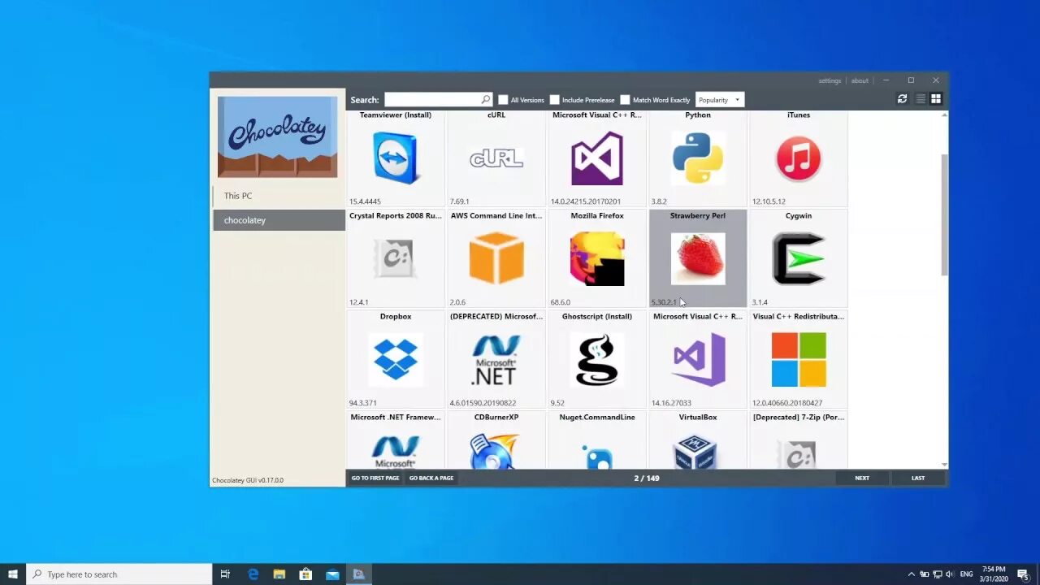The image size is (1040, 585).
Task: Enable the All Versions checkbox
Action: [503, 99]
